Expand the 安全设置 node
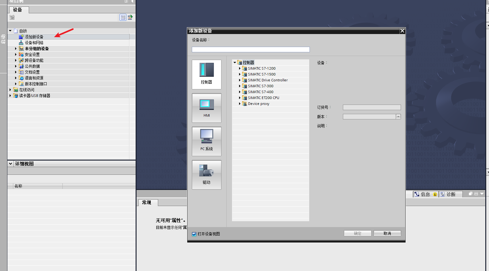The image size is (489, 271). click(16, 54)
